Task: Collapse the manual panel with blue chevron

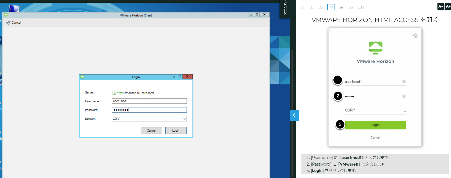Action: click(294, 115)
